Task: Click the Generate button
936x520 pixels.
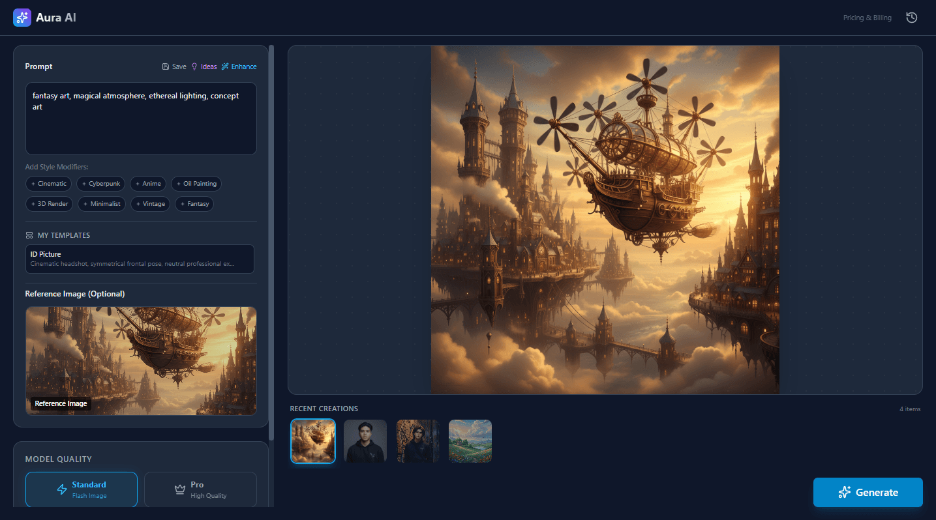Action: click(868, 492)
